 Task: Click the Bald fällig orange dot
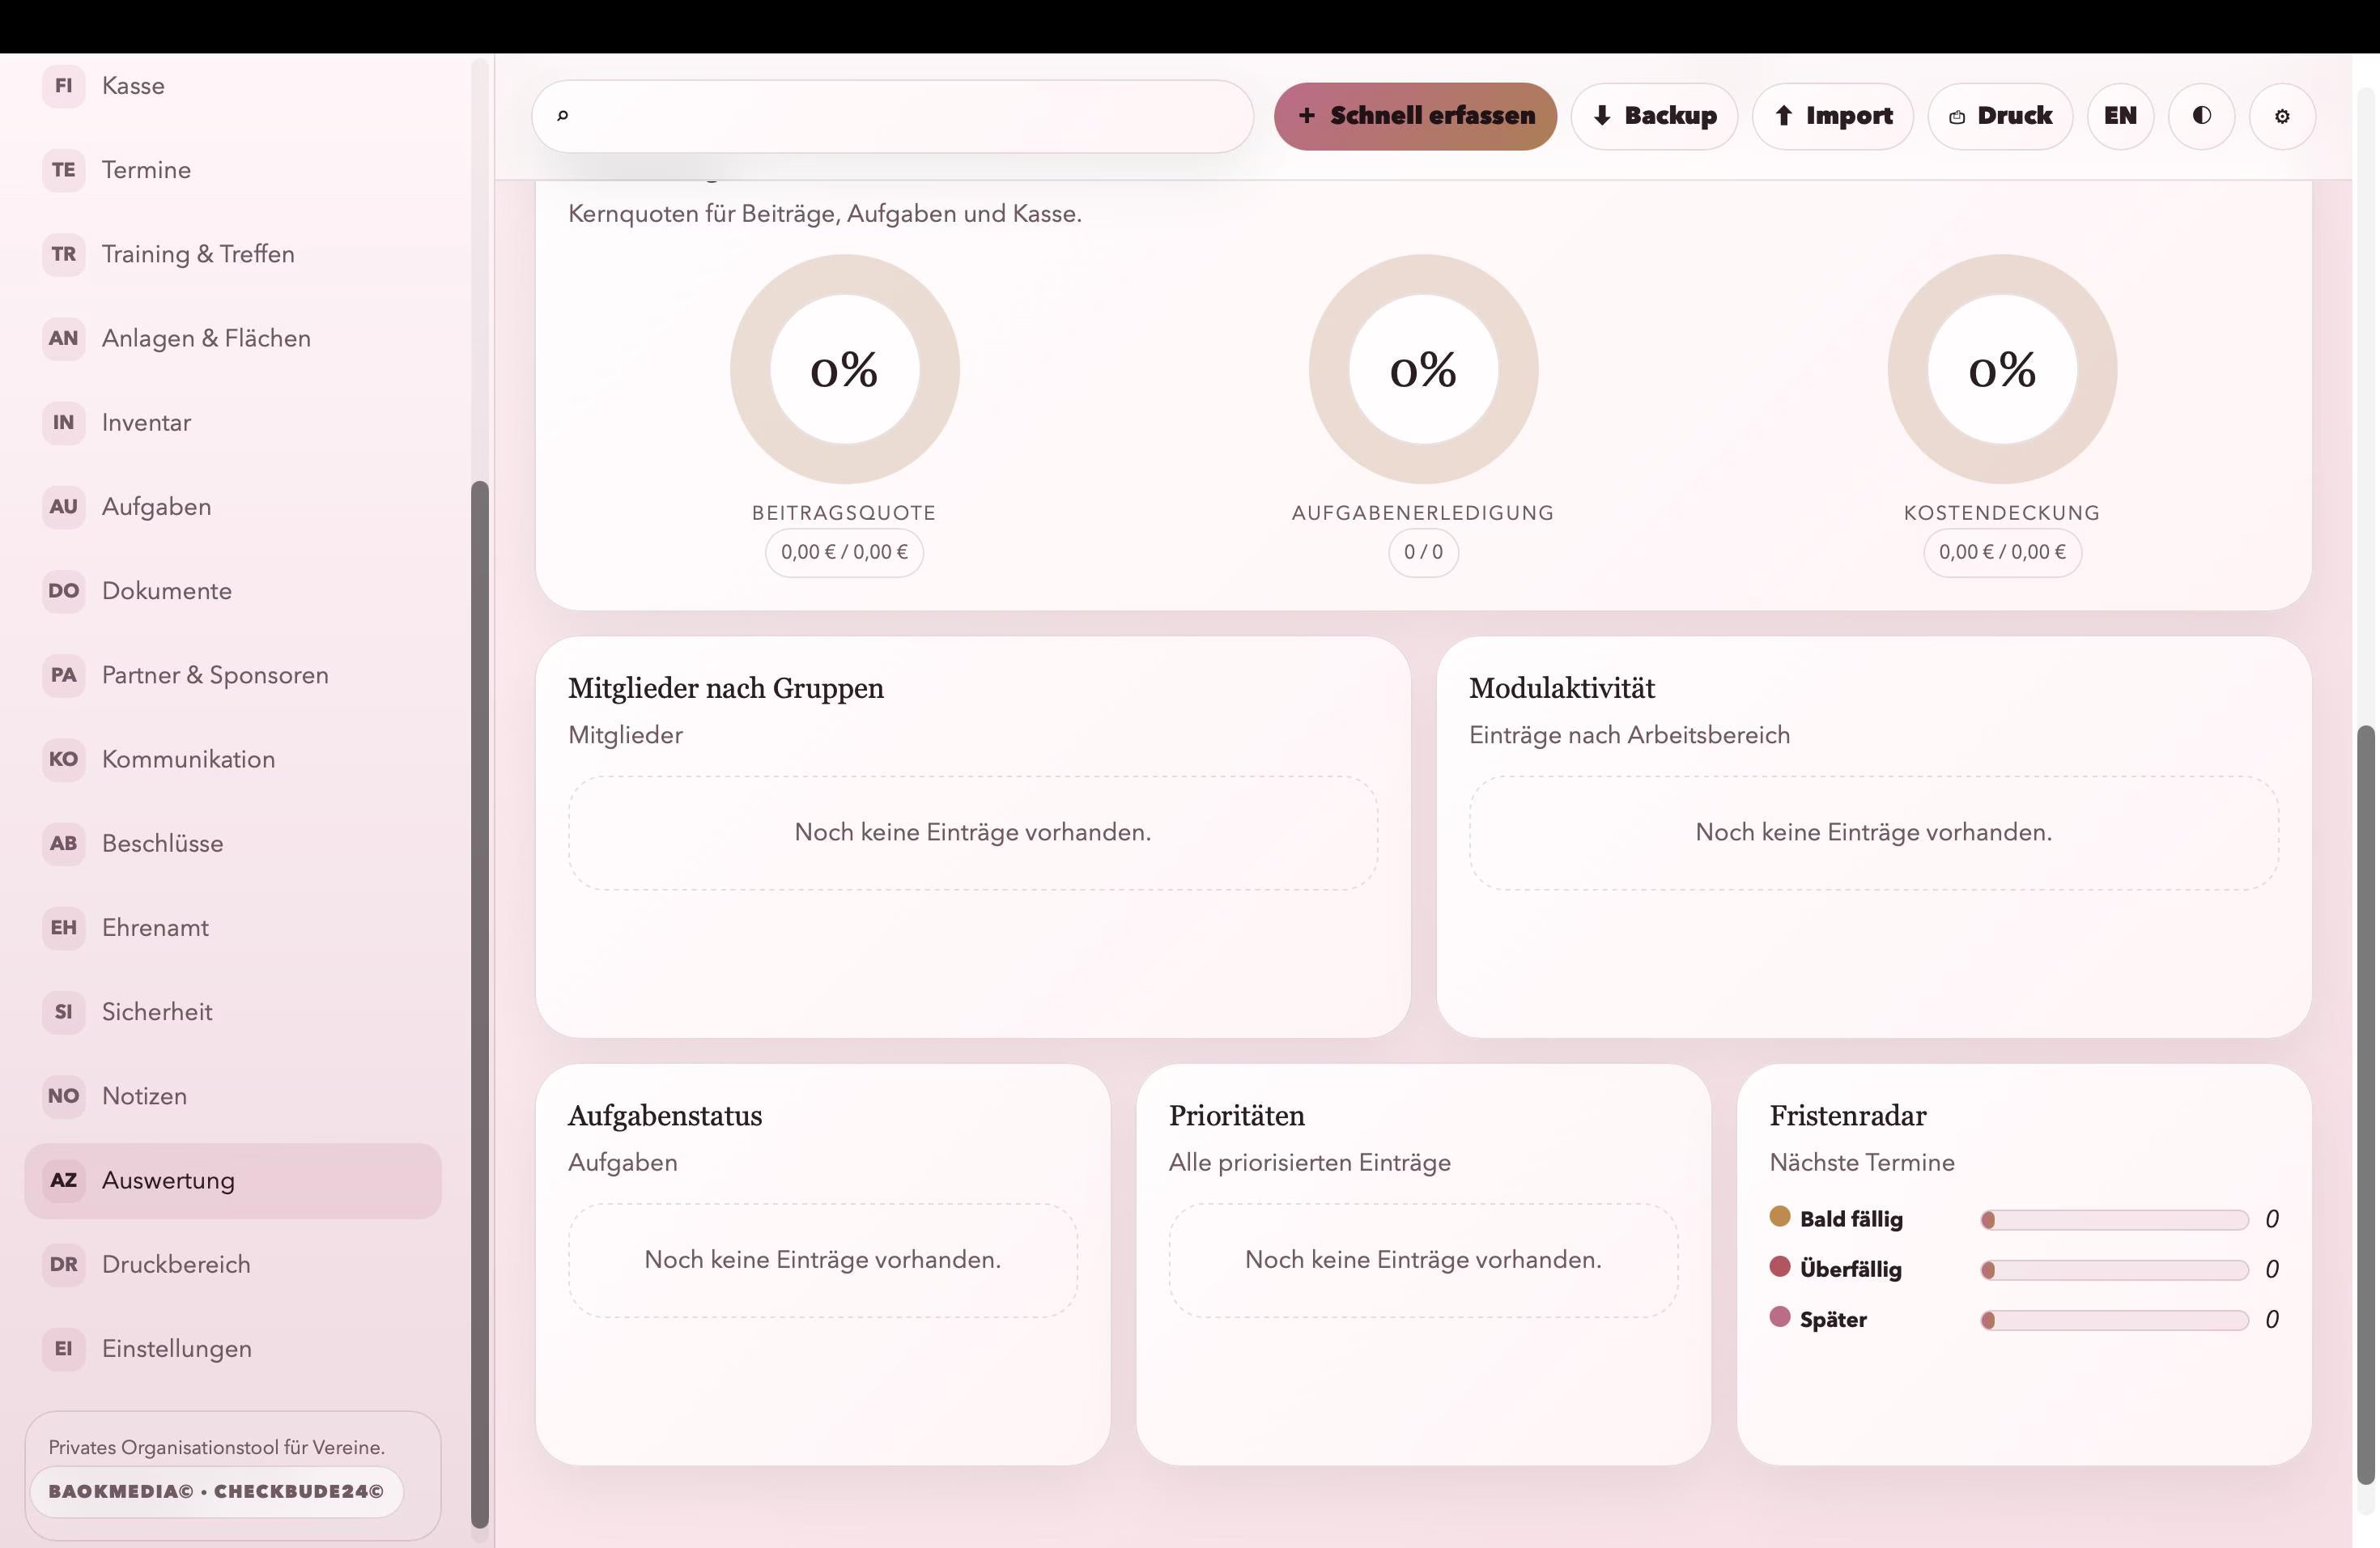click(1779, 1216)
